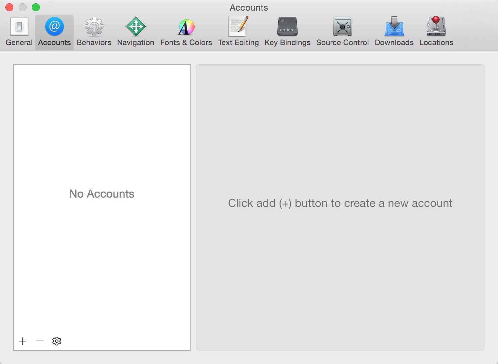Add a new account with plus button
Image resolution: width=498 pixels, height=364 pixels.
click(x=22, y=341)
